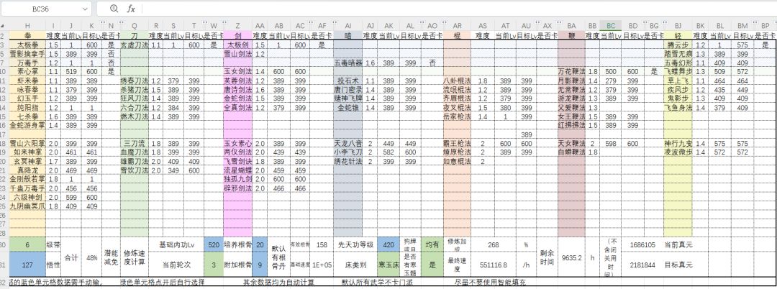
Task: Open the Name Box dropdown arrow
Action: click(85, 9)
